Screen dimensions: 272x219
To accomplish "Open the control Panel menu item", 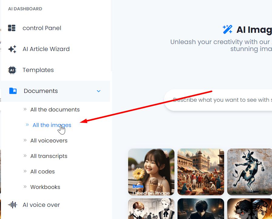I will tap(42, 28).
